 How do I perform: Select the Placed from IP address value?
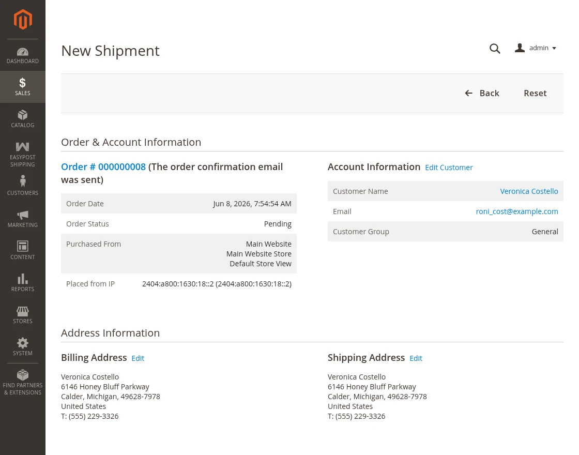[217, 284]
